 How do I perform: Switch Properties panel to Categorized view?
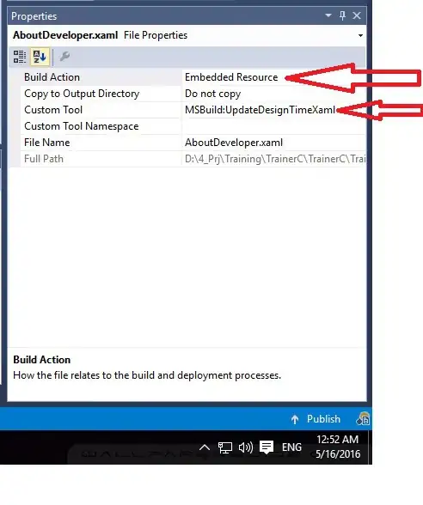(x=20, y=57)
